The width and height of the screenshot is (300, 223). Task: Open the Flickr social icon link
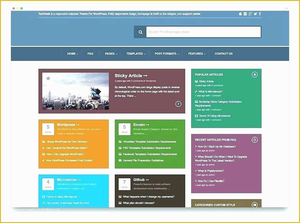(245, 14)
